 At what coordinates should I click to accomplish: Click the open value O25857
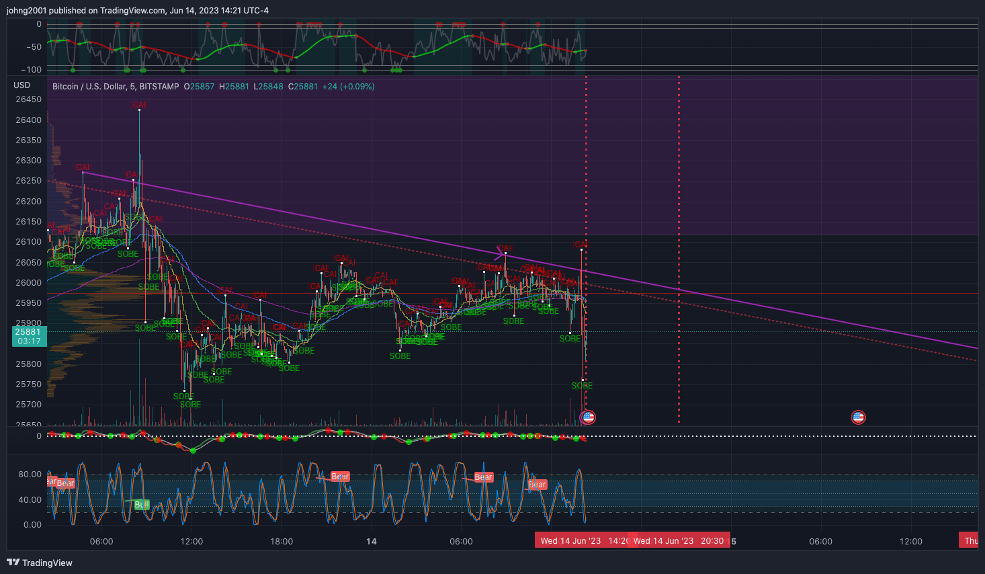point(199,87)
